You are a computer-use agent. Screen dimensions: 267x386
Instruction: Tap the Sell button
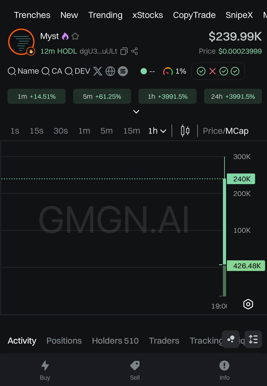135,371
